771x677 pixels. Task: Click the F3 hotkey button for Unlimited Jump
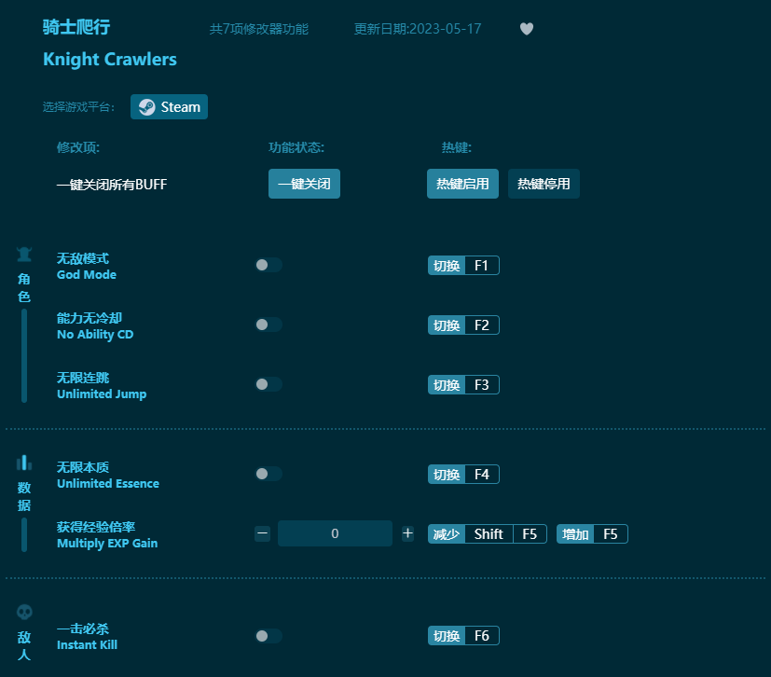(463, 384)
